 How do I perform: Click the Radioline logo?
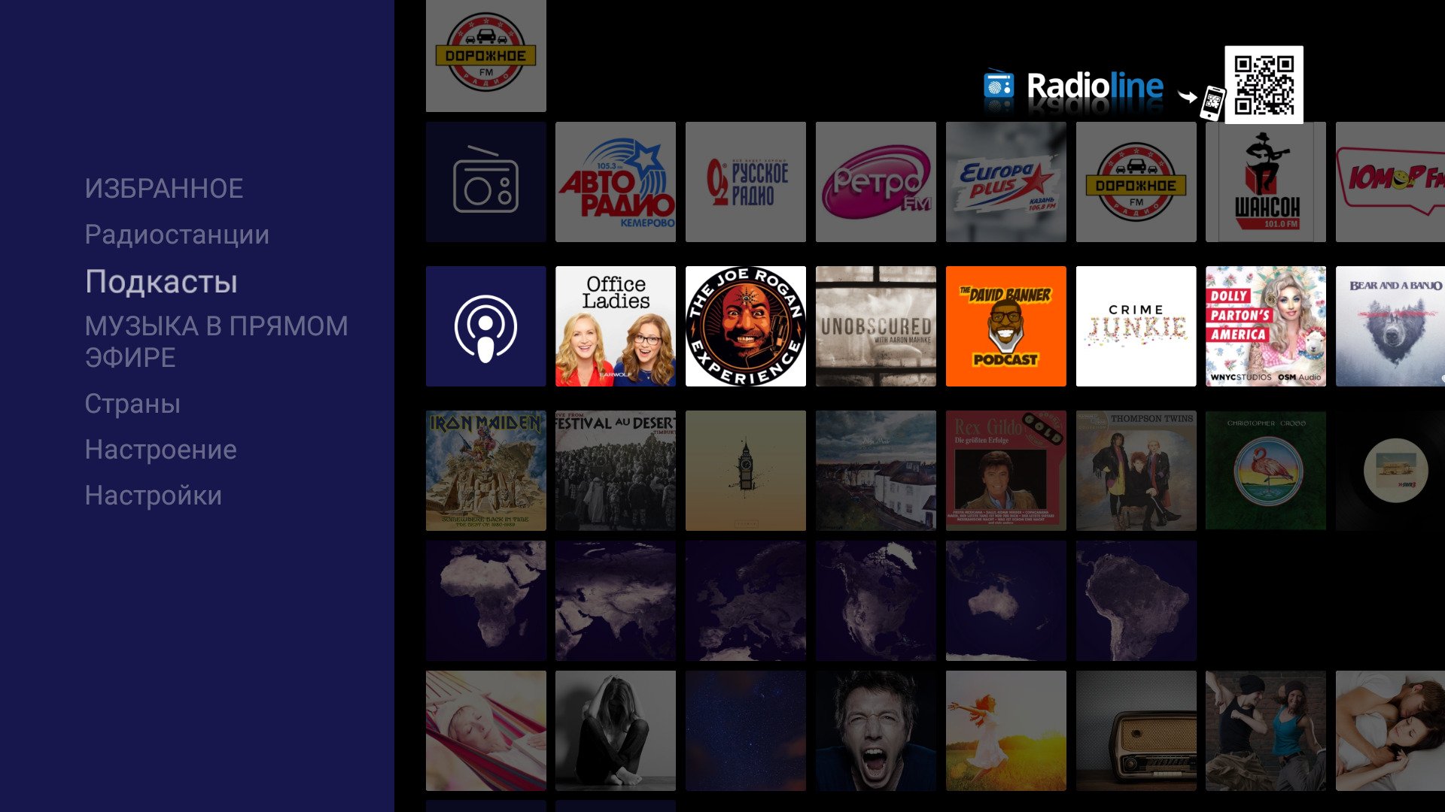coord(1074,86)
